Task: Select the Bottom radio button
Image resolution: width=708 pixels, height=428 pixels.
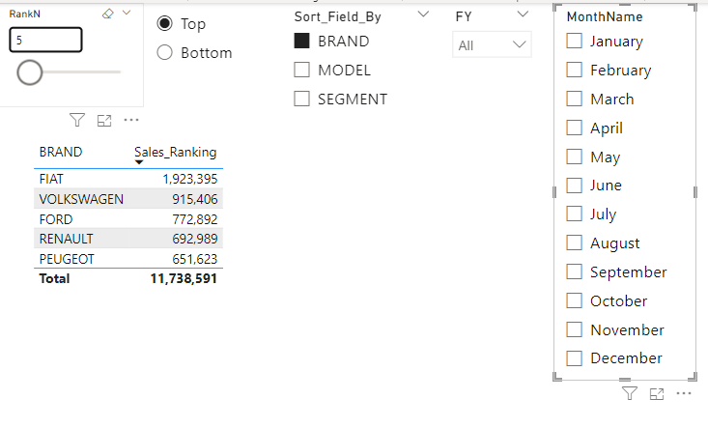Action: point(165,53)
